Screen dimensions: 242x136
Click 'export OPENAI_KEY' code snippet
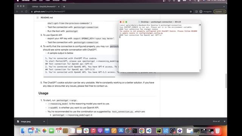point(93,39)
